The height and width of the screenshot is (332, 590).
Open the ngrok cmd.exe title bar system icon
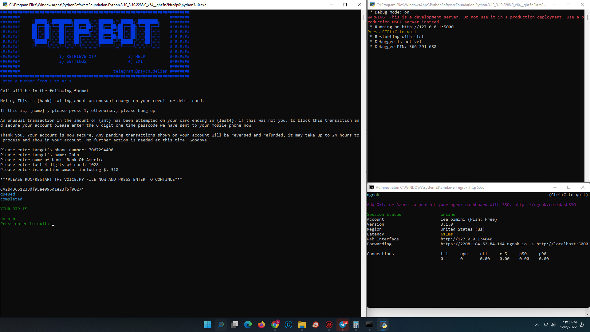pyautogui.click(x=372, y=188)
